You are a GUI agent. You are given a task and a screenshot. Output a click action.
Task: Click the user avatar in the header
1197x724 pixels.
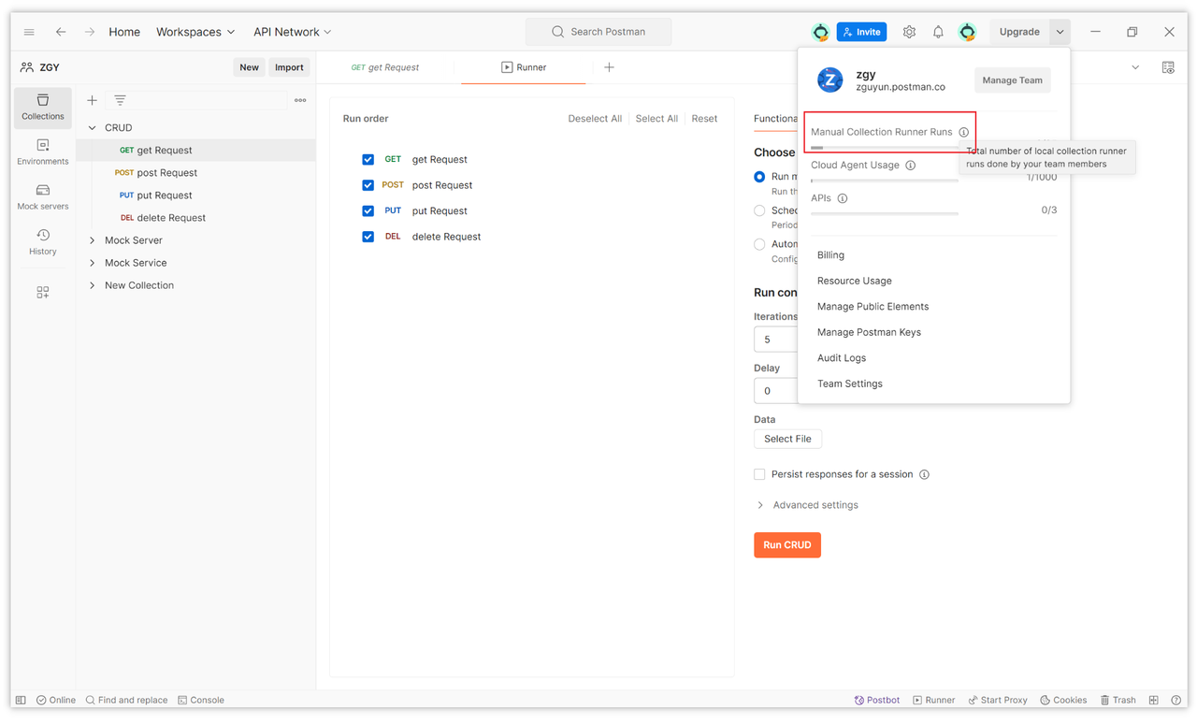[x=967, y=32]
